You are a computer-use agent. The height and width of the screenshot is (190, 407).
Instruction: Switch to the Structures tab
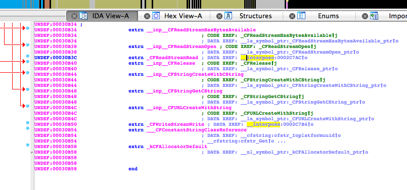tap(255, 16)
